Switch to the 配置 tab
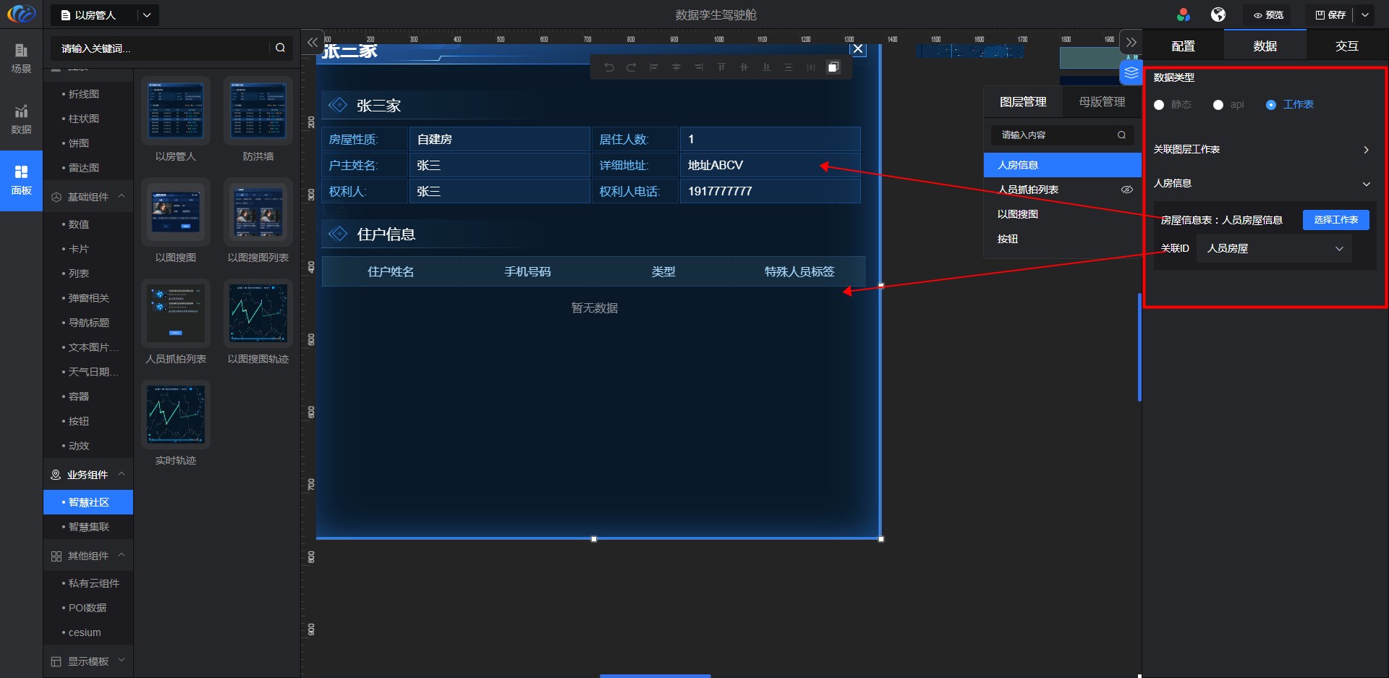This screenshot has height=678, width=1389. click(x=1183, y=46)
